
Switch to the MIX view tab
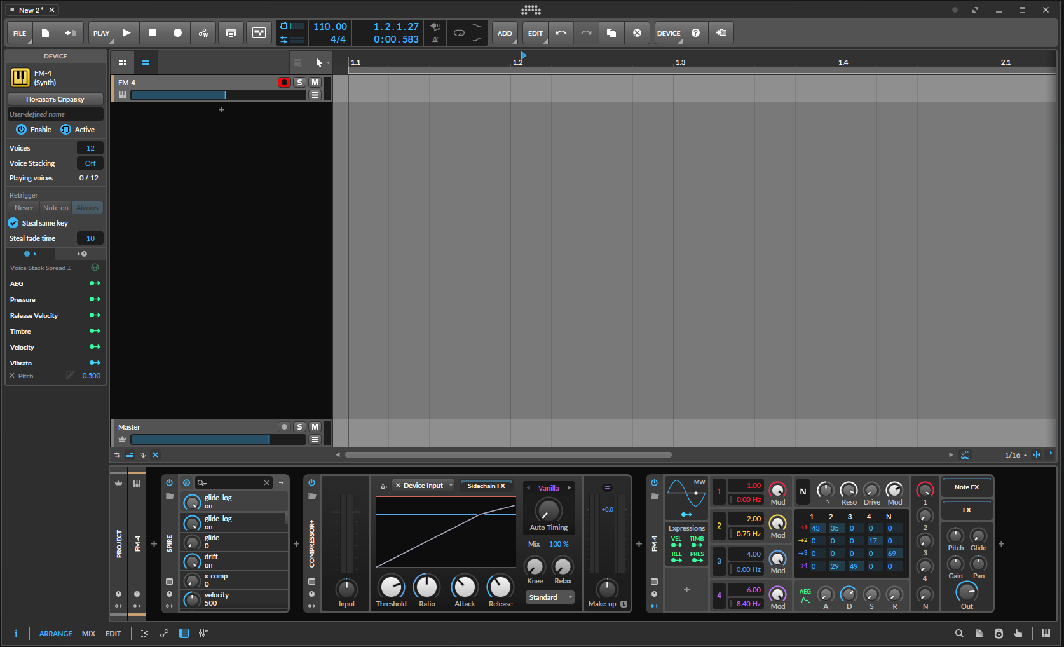(88, 634)
